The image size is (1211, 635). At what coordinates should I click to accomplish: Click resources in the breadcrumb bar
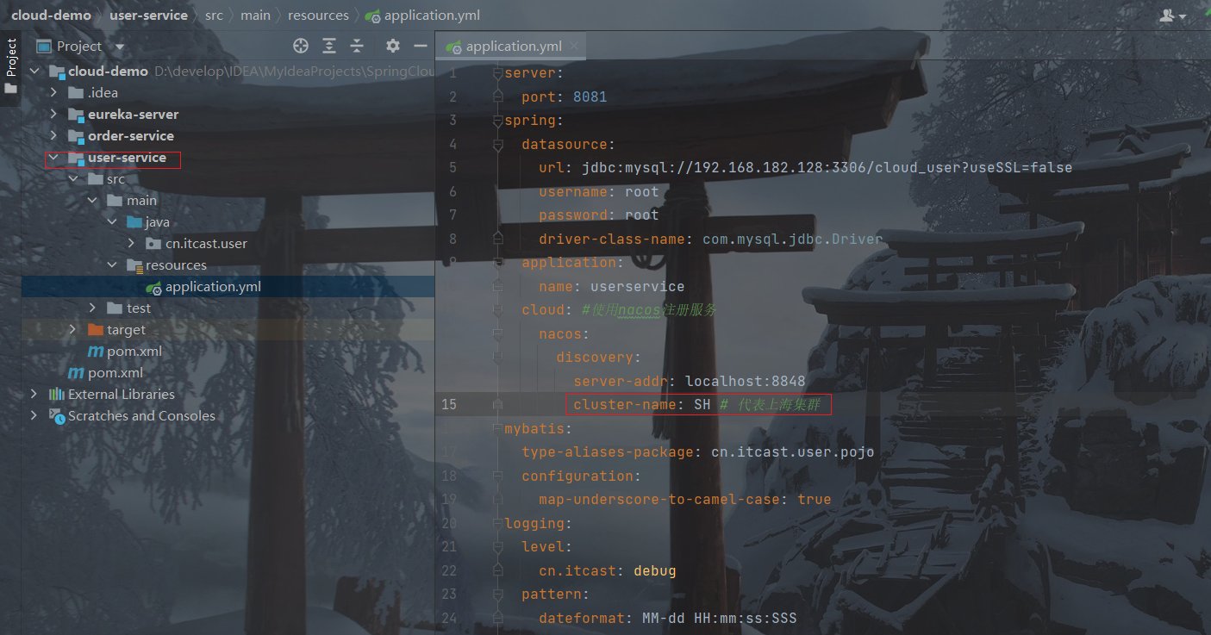click(318, 16)
